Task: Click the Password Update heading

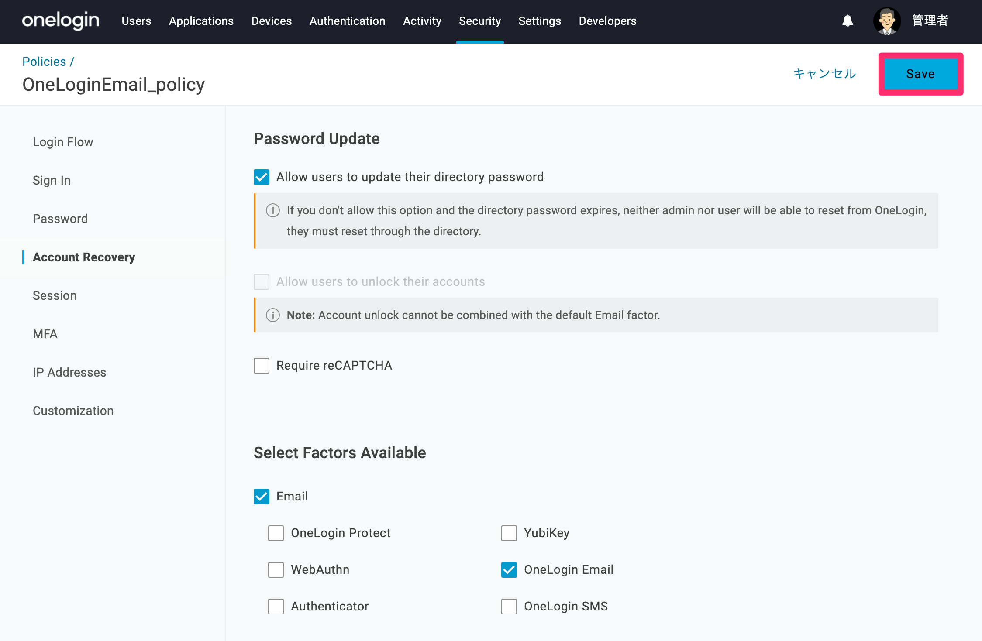Action: tap(317, 139)
